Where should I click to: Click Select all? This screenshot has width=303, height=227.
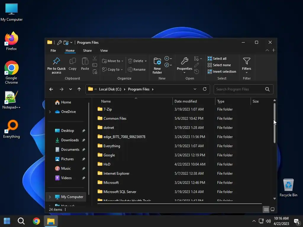(217, 59)
